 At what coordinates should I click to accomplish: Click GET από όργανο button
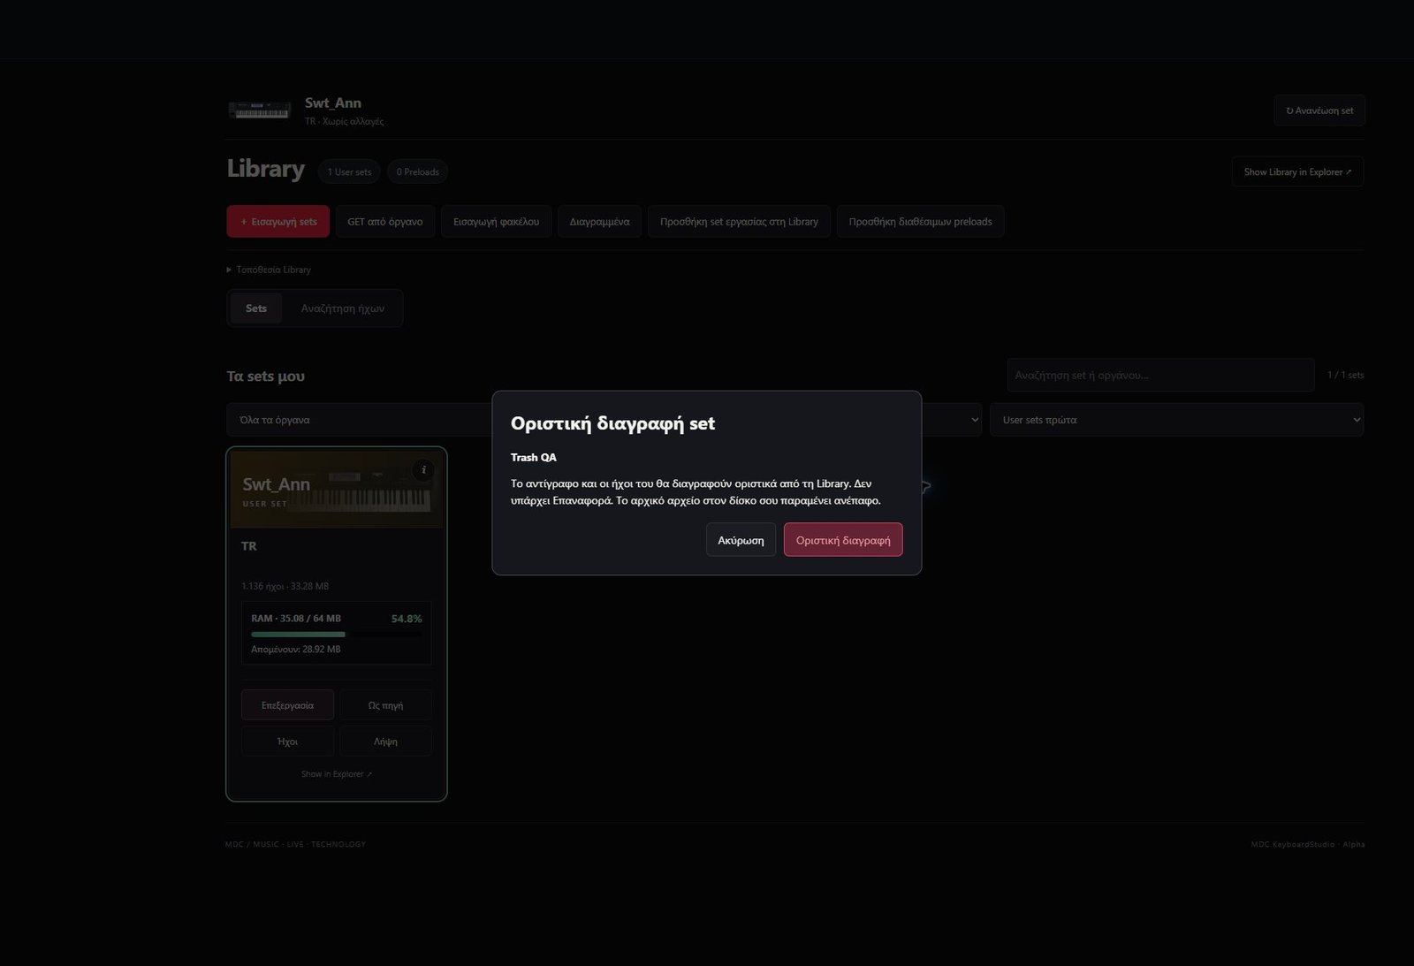(x=385, y=222)
